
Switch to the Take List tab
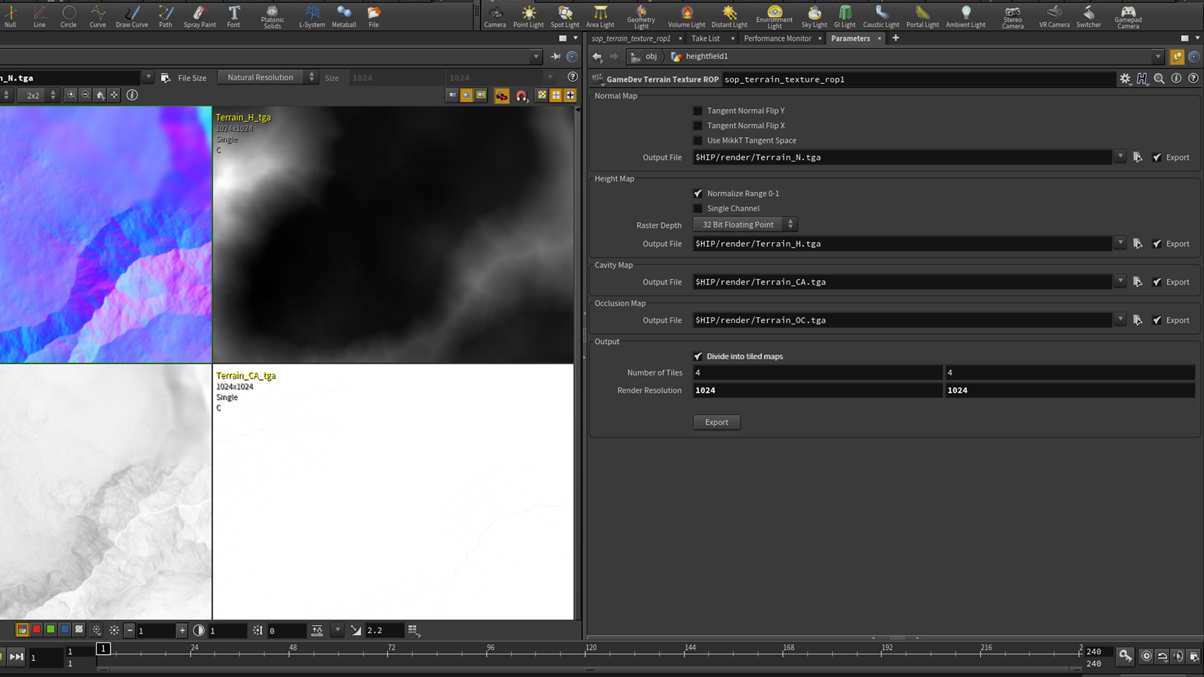click(706, 38)
